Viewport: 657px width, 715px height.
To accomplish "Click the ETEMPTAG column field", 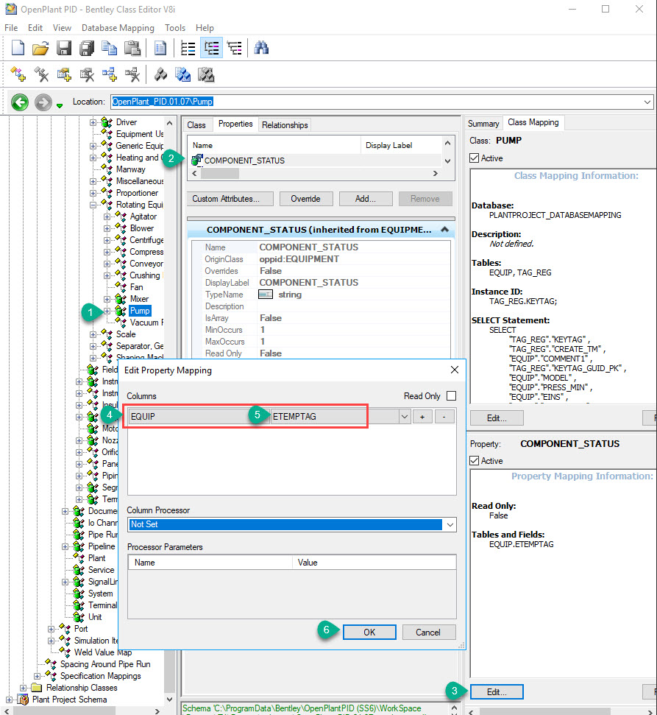I will tap(334, 416).
